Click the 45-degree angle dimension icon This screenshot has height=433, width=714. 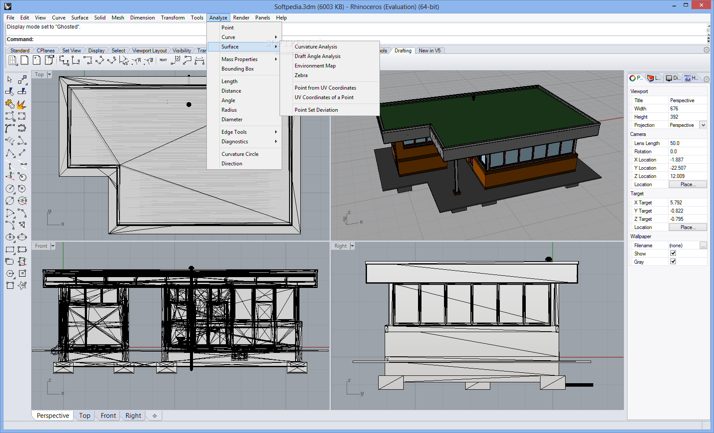click(124, 60)
